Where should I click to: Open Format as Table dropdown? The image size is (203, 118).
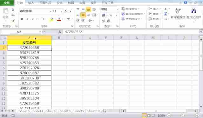[x=133, y=14]
